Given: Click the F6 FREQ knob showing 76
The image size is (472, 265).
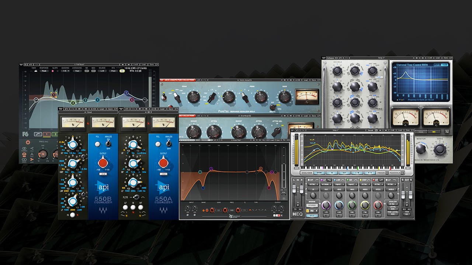Looking at the screenshot, I should click(x=43, y=154).
